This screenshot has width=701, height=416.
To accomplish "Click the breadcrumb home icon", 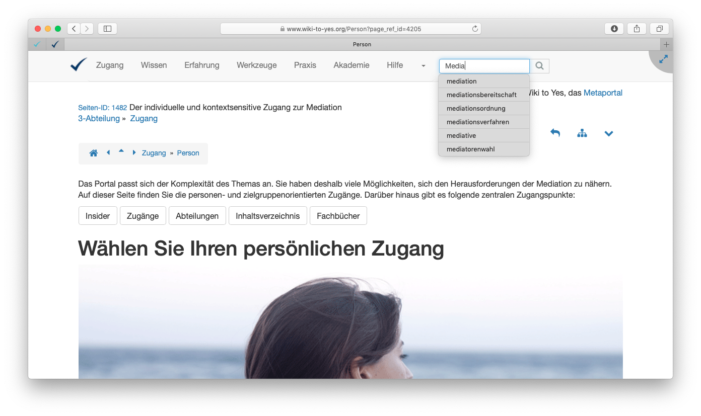I will tap(94, 153).
